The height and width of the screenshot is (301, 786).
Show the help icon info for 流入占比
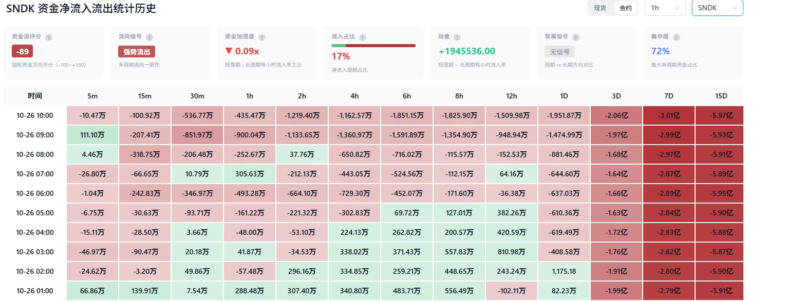click(x=363, y=37)
